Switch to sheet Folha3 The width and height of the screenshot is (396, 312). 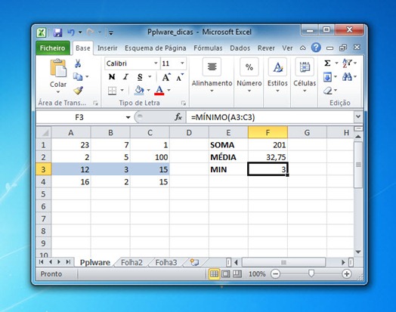pos(166,263)
